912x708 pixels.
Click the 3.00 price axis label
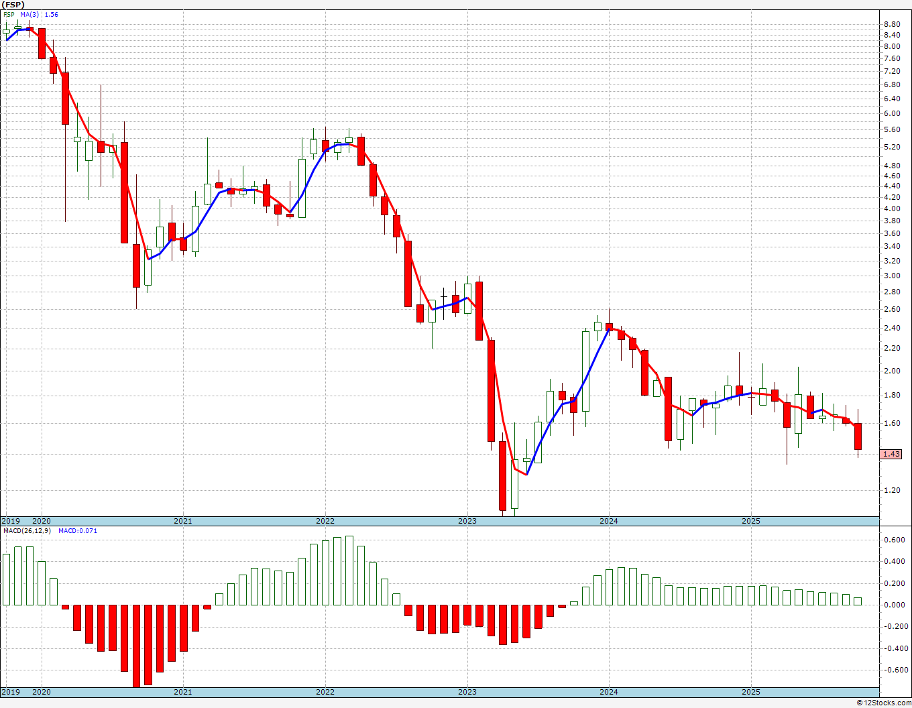[892, 276]
